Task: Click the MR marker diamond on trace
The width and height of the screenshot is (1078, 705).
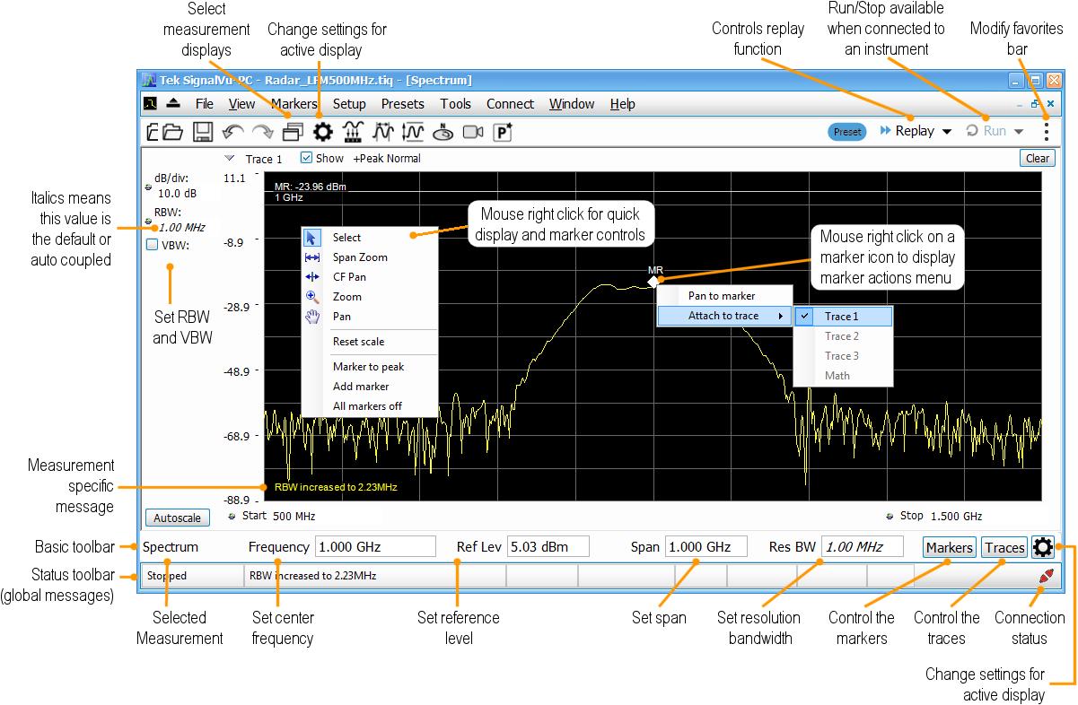Action: point(654,282)
